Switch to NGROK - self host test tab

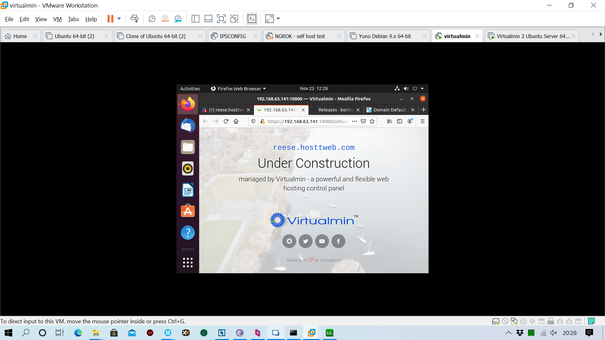300,36
